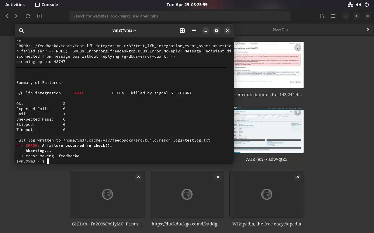Remove the GitHub PollyMC tile

point(138,177)
